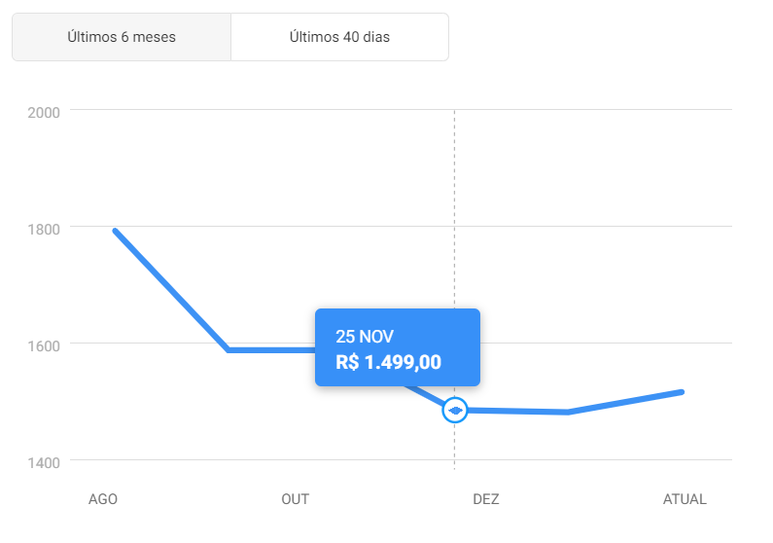This screenshot has width=773, height=543.
Task: Click the 2000 y-axis label
Action: pyautogui.click(x=44, y=113)
